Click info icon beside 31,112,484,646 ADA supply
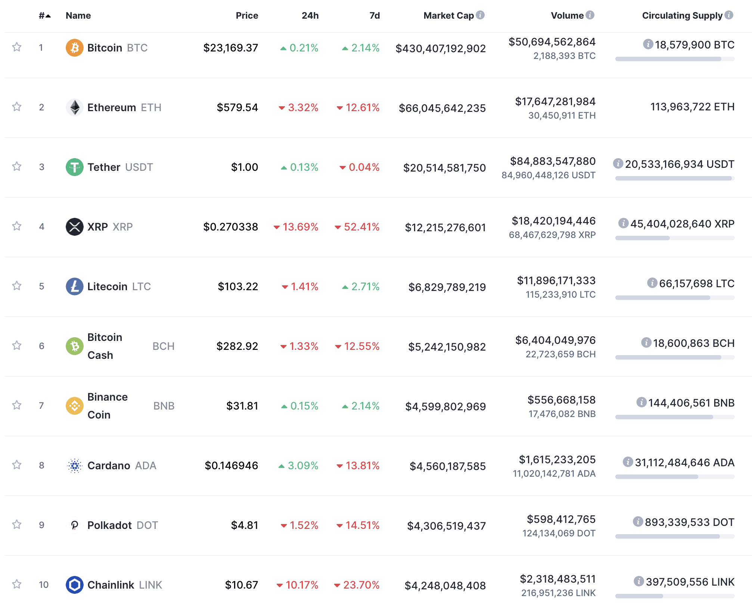Image resolution: width=752 pixels, height=608 pixels. click(628, 462)
